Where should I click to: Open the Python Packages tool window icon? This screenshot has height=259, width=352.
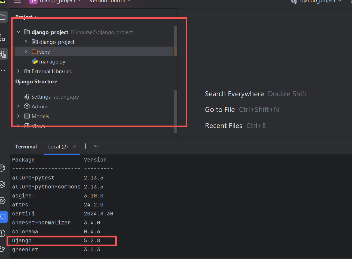point(2,168)
